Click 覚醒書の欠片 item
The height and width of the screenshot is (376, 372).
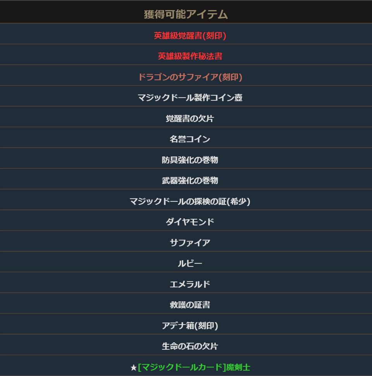click(x=190, y=118)
